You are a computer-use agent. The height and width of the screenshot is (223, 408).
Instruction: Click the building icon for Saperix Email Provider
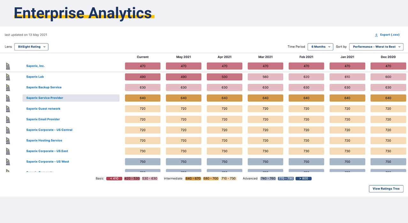coord(8,119)
